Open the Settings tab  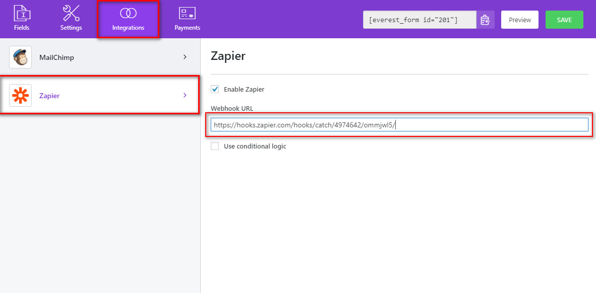71,18
